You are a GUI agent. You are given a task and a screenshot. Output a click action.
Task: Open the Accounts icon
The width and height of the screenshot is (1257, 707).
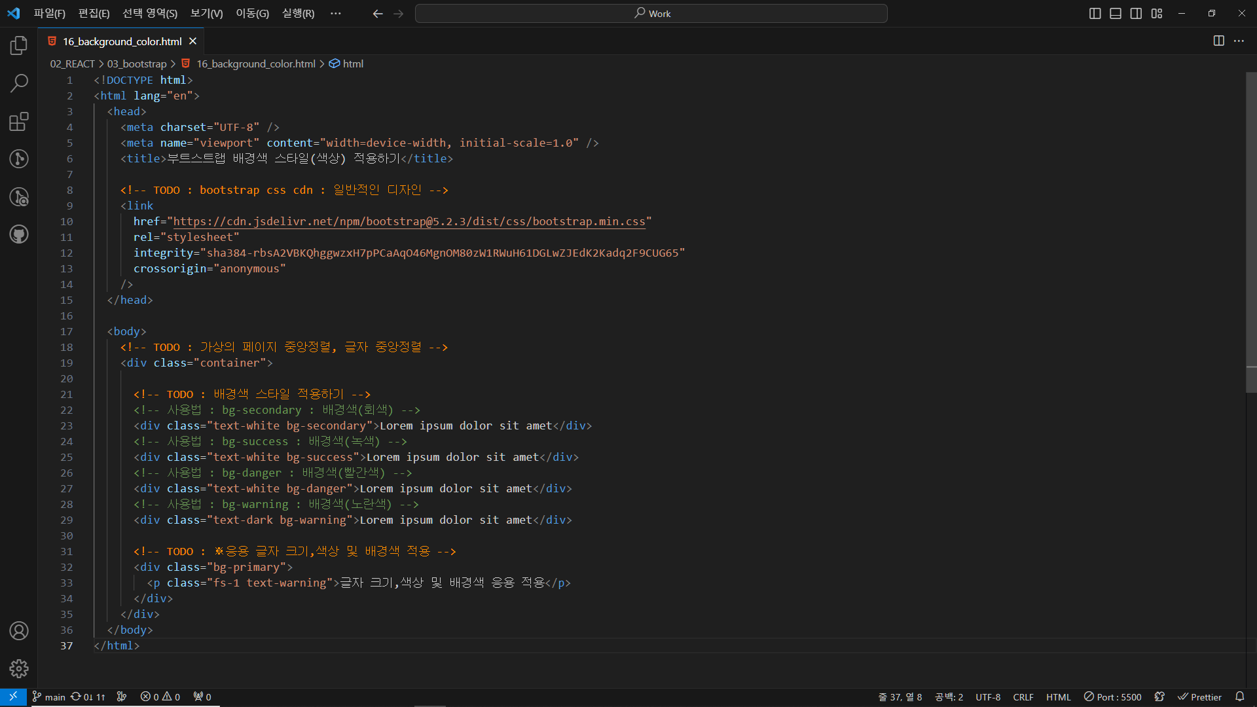coord(19,630)
